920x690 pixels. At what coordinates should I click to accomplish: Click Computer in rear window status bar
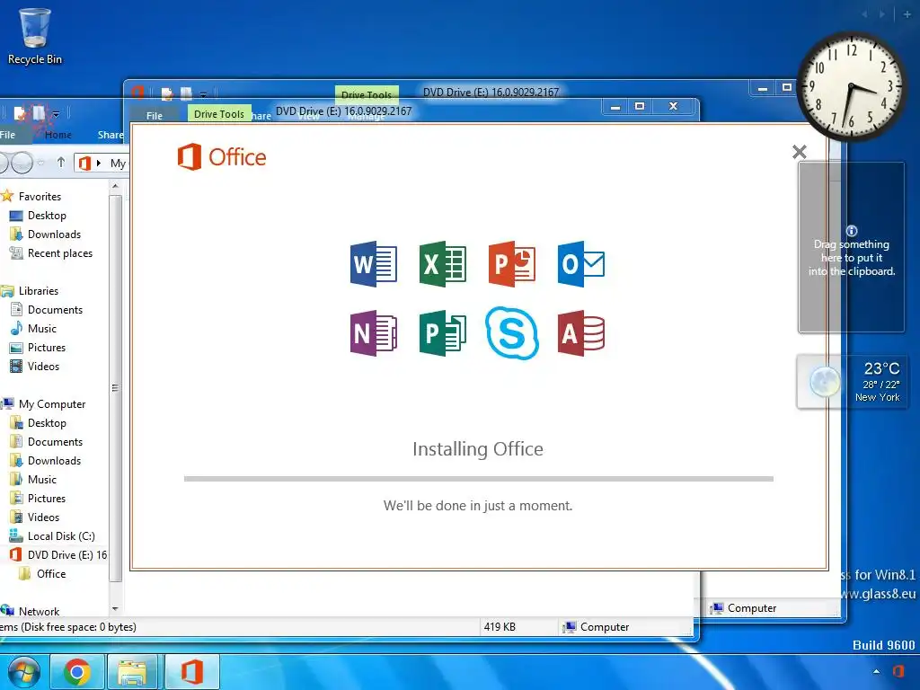pyautogui.click(x=743, y=608)
